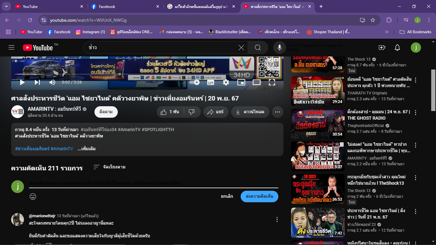Open the YouTube guide hamburger menu
Viewport: 436px width, 245px height.
[11, 48]
